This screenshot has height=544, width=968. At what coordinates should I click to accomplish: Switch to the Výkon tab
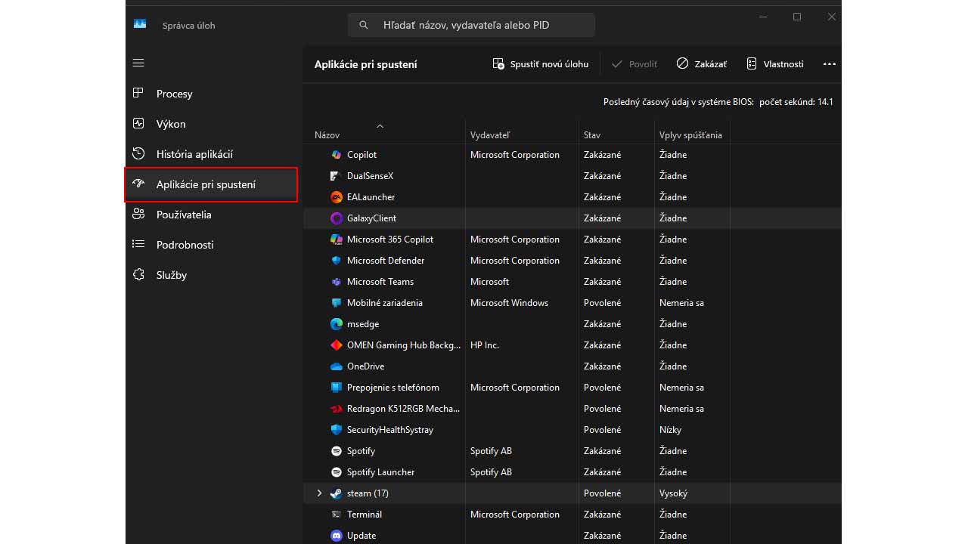[x=212, y=124]
